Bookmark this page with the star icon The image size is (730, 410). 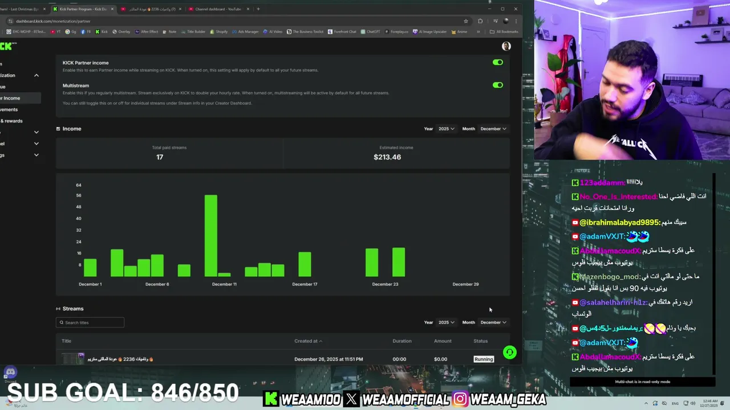pos(466,21)
